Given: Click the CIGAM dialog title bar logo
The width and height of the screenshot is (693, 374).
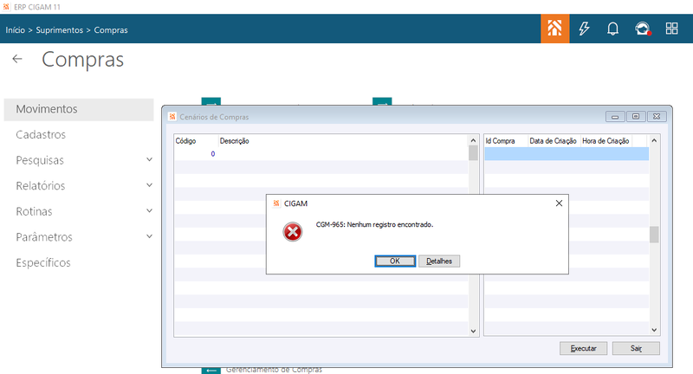Looking at the screenshot, I should [276, 203].
